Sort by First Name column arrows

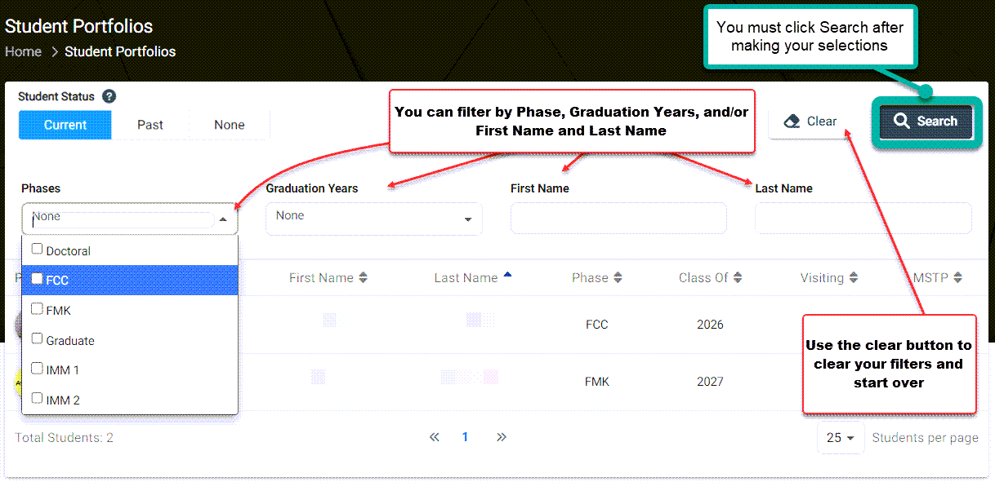click(364, 278)
